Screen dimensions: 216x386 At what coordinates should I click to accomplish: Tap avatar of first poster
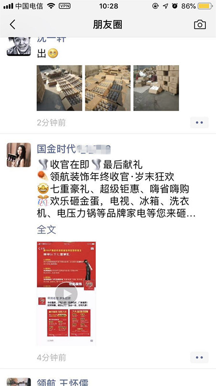[x=19, y=46]
